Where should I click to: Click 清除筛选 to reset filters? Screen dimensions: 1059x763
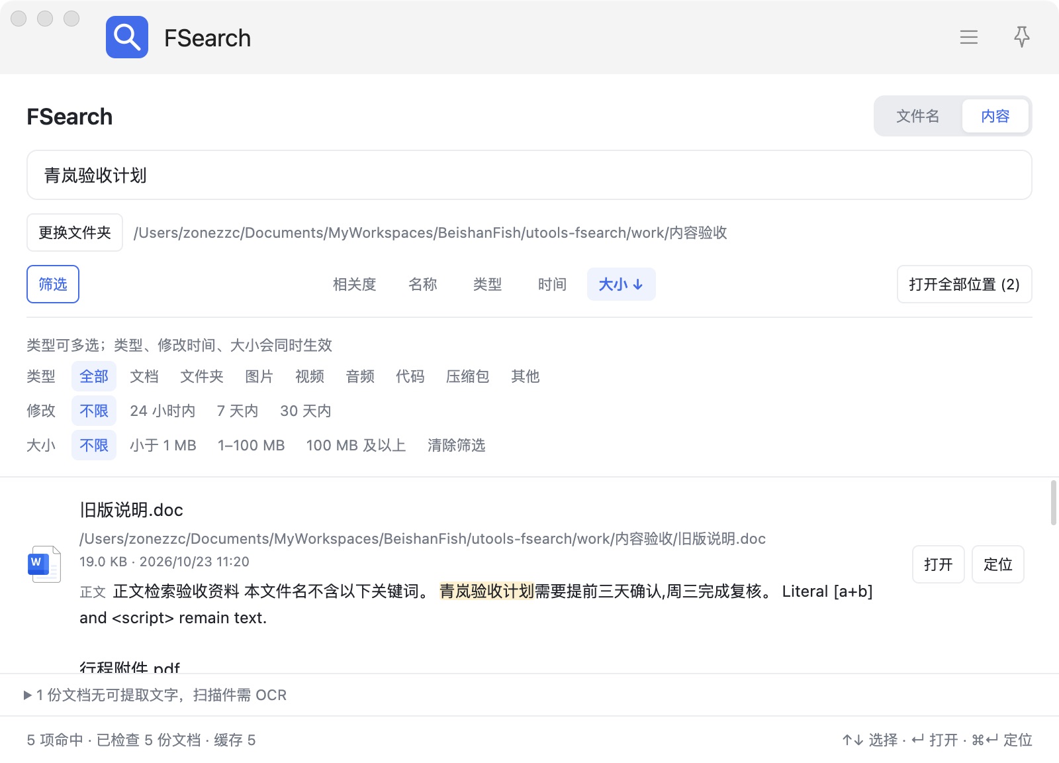tap(457, 445)
